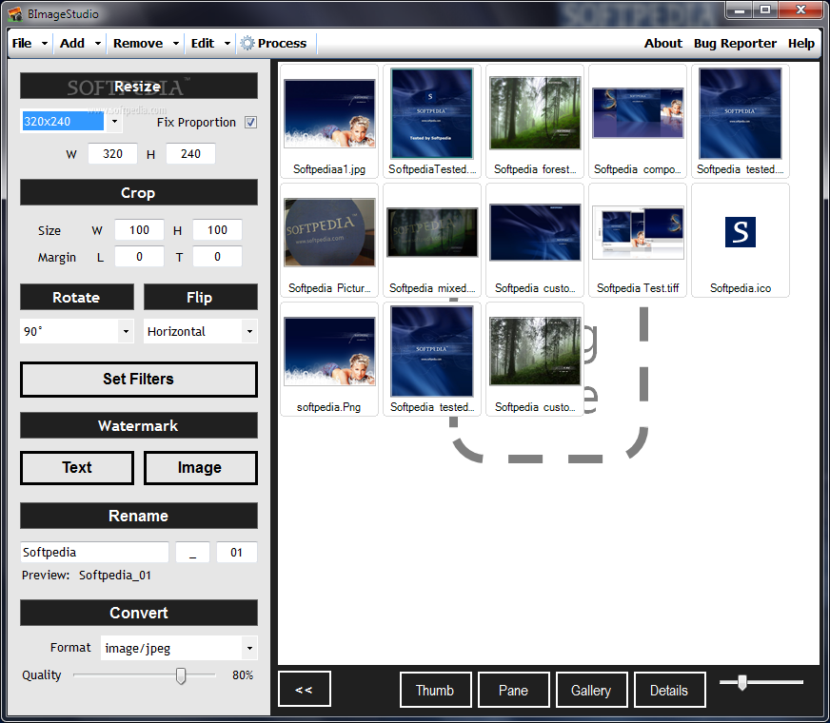Click the Process gear icon
Screen dimensions: 830x723
tap(247, 43)
